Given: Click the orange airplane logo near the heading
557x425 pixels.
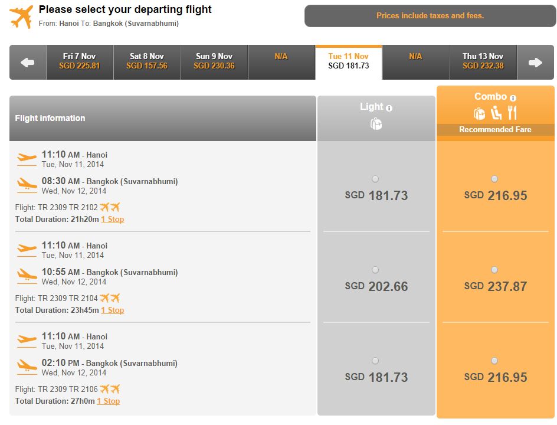Looking at the screenshot, I should click(x=22, y=17).
